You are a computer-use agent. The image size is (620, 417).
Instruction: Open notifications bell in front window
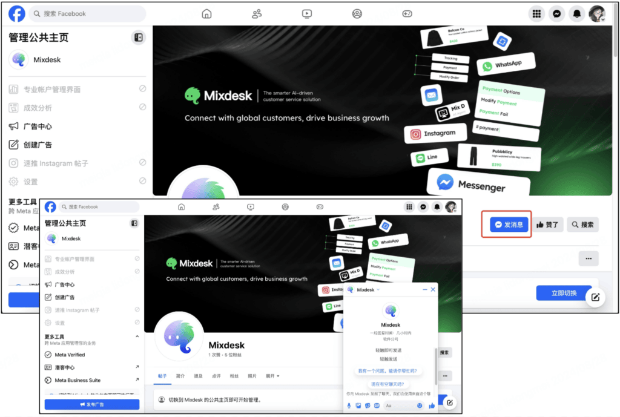[x=437, y=207]
